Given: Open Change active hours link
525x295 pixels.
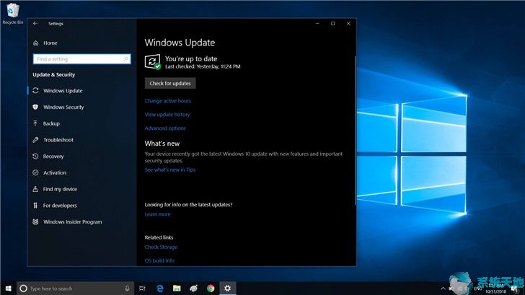Looking at the screenshot, I should coord(168,101).
